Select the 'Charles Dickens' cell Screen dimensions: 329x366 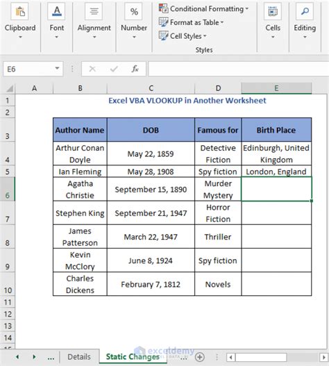[x=80, y=284]
